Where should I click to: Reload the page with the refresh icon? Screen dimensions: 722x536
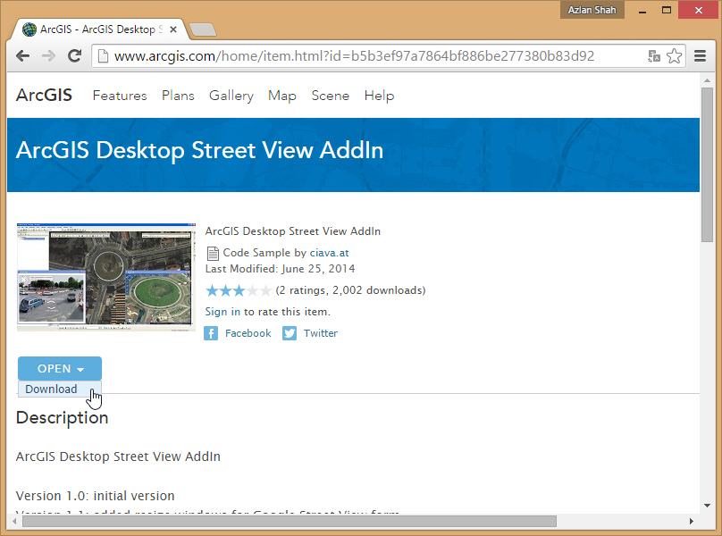click(x=74, y=56)
